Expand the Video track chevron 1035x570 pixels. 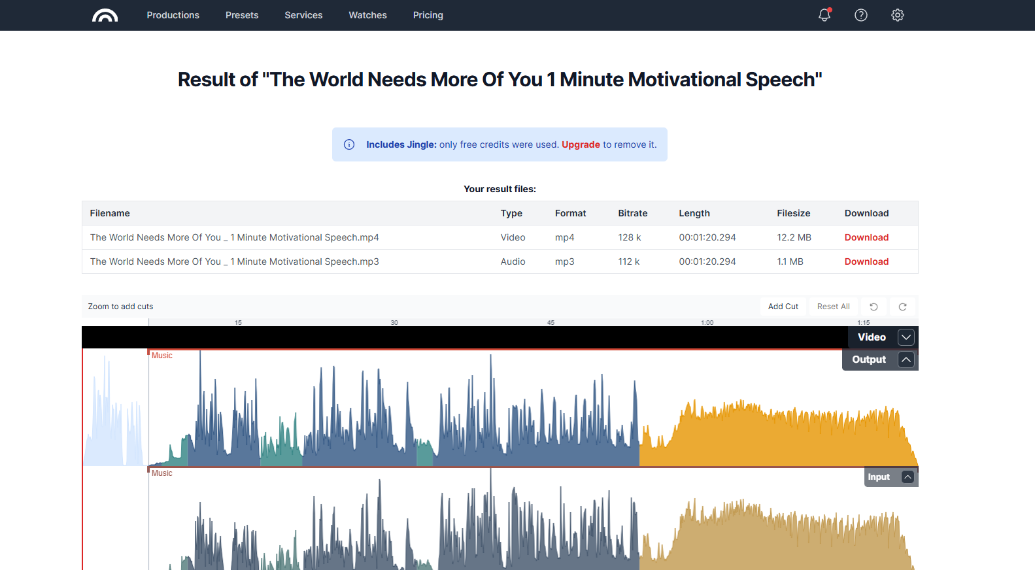[906, 337]
